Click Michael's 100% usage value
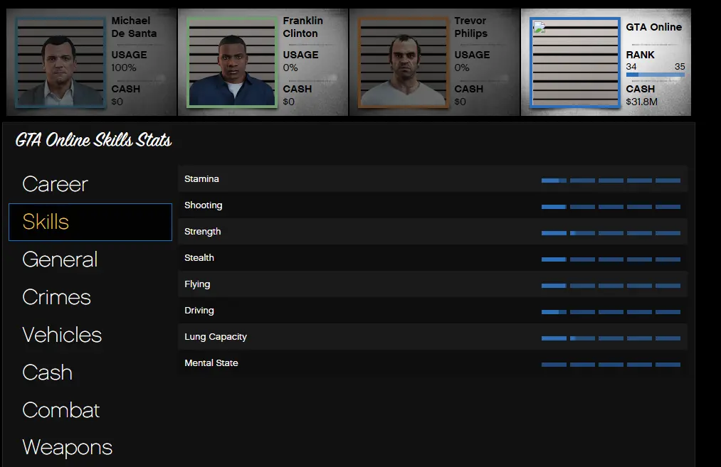Viewport: 721px width, 467px height. pyautogui.click(x=124, y=68)
